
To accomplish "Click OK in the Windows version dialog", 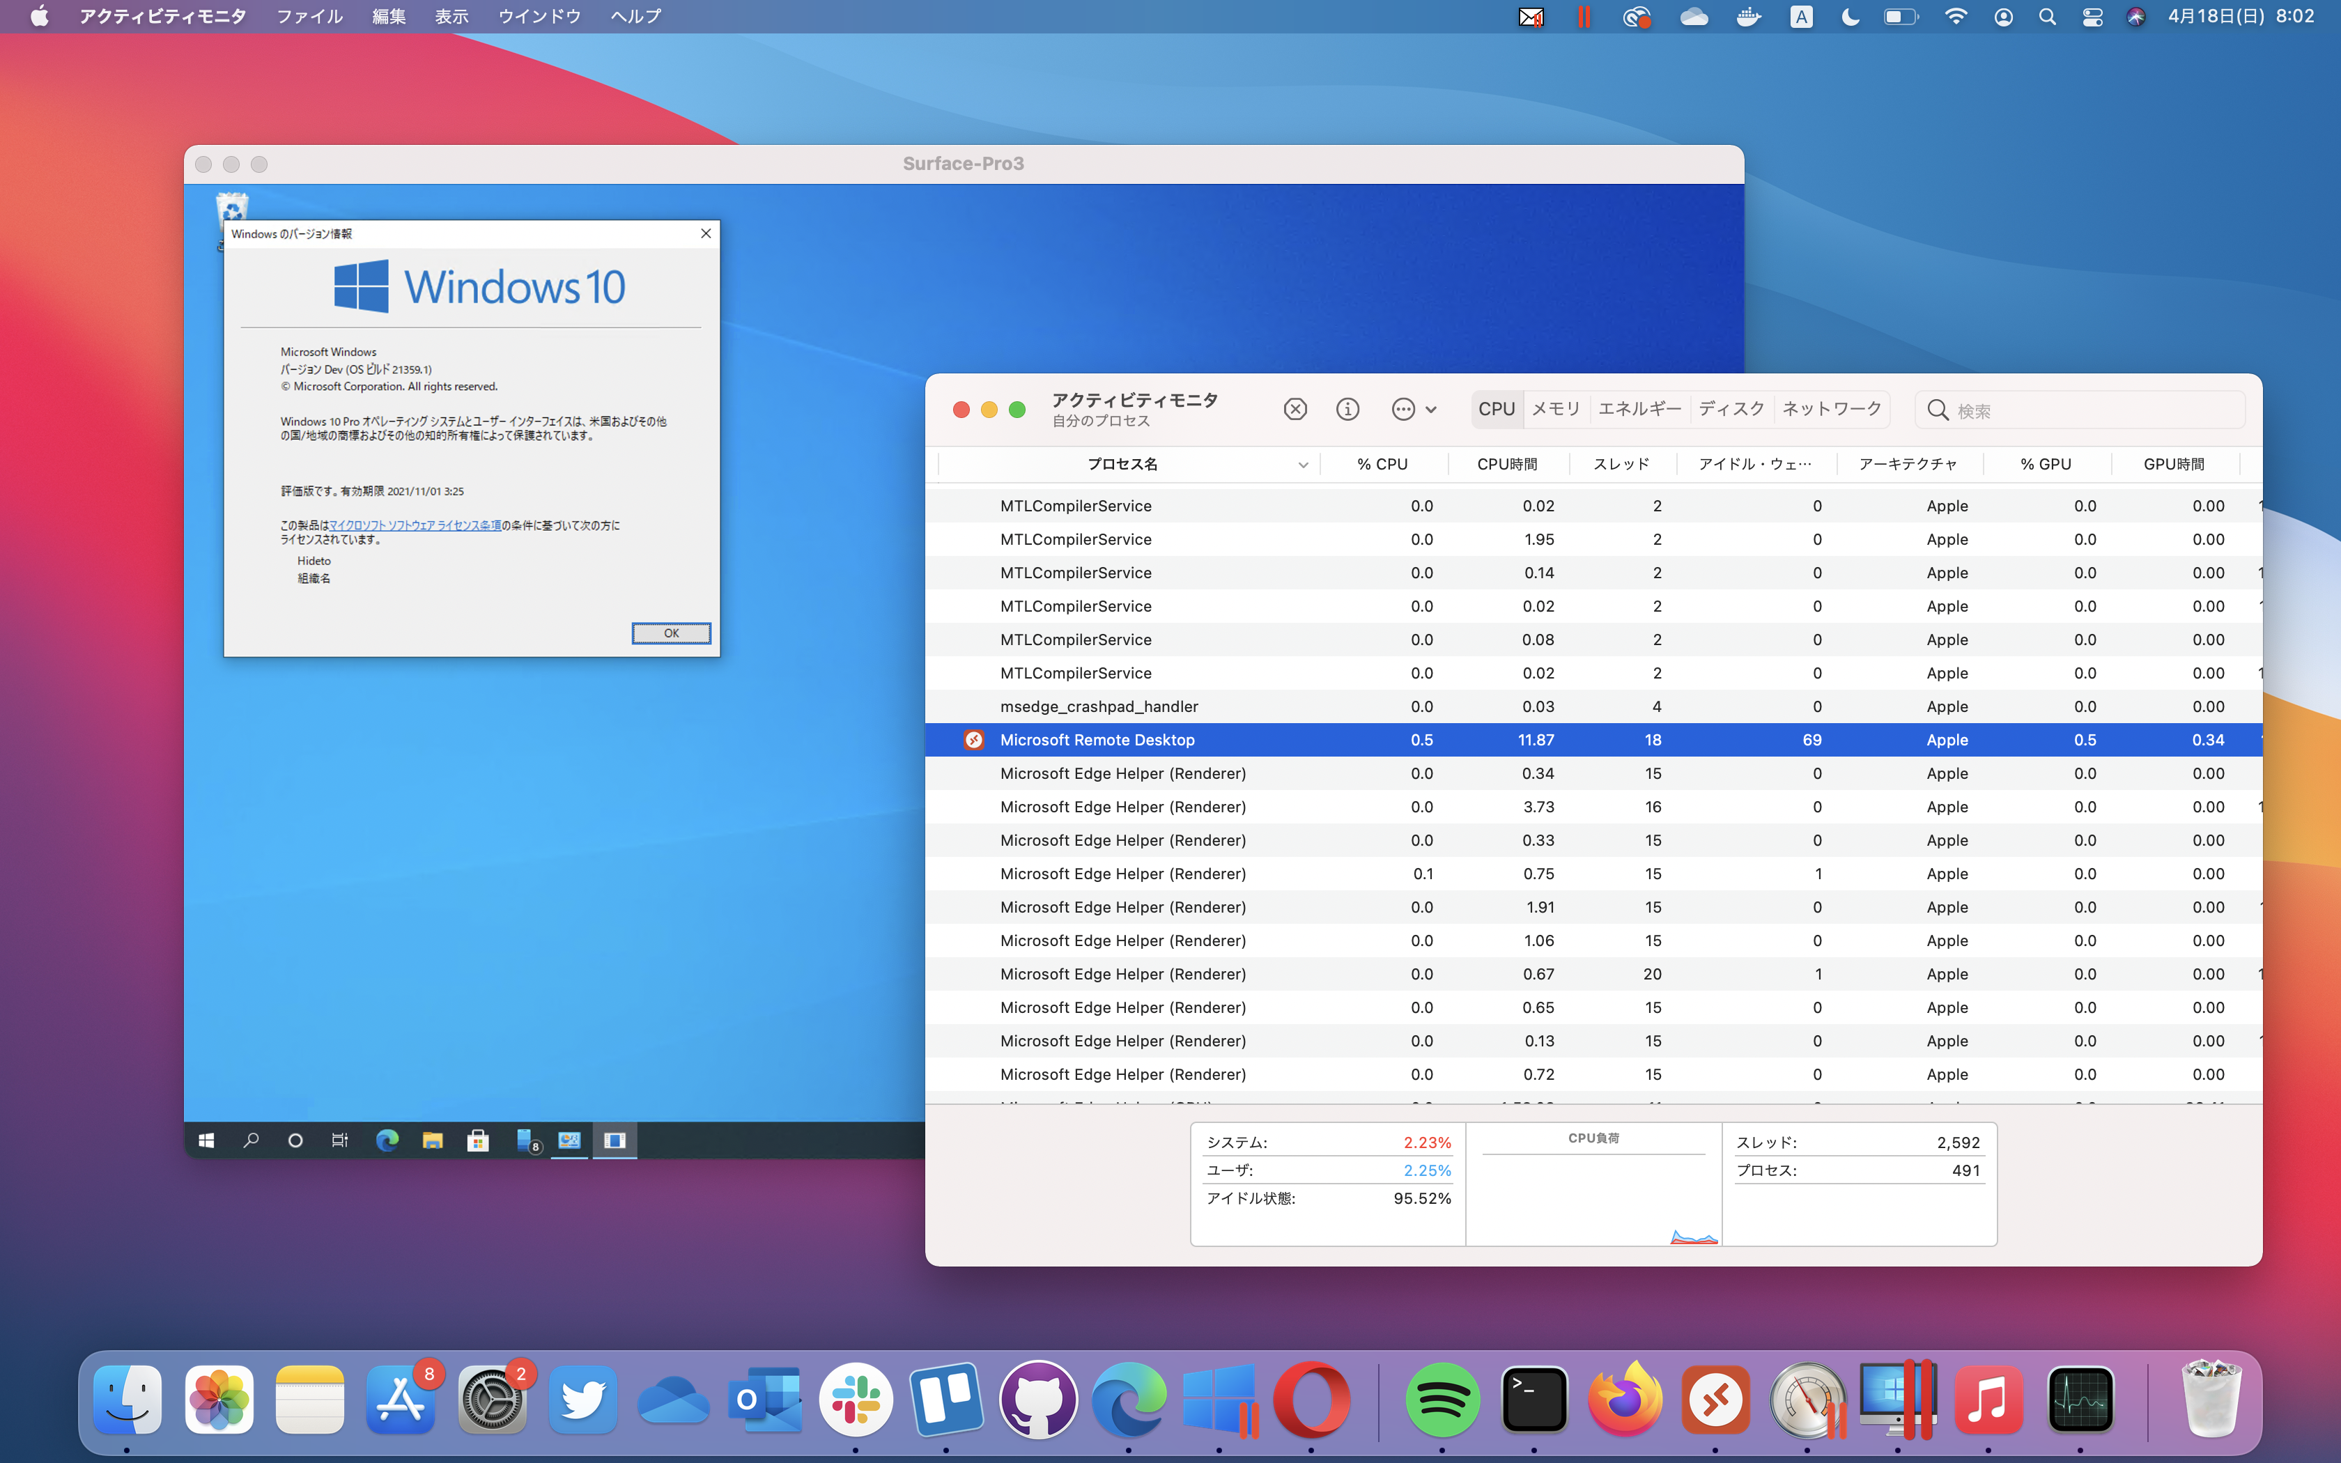I will [x=672, y=633].
